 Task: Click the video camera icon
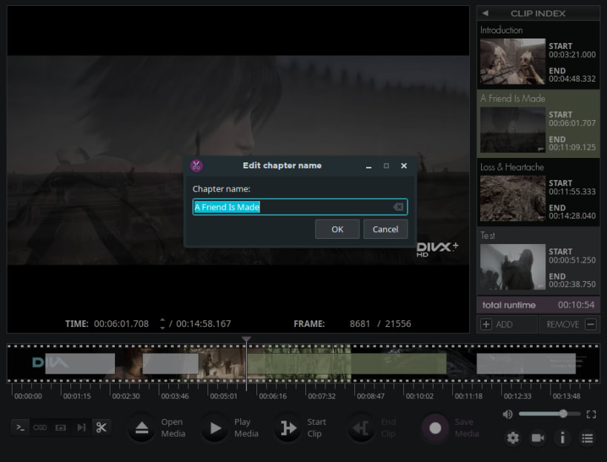[x=538, y=438]
